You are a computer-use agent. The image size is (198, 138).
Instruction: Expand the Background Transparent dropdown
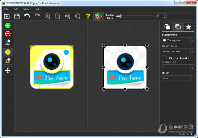pos(178,40)
